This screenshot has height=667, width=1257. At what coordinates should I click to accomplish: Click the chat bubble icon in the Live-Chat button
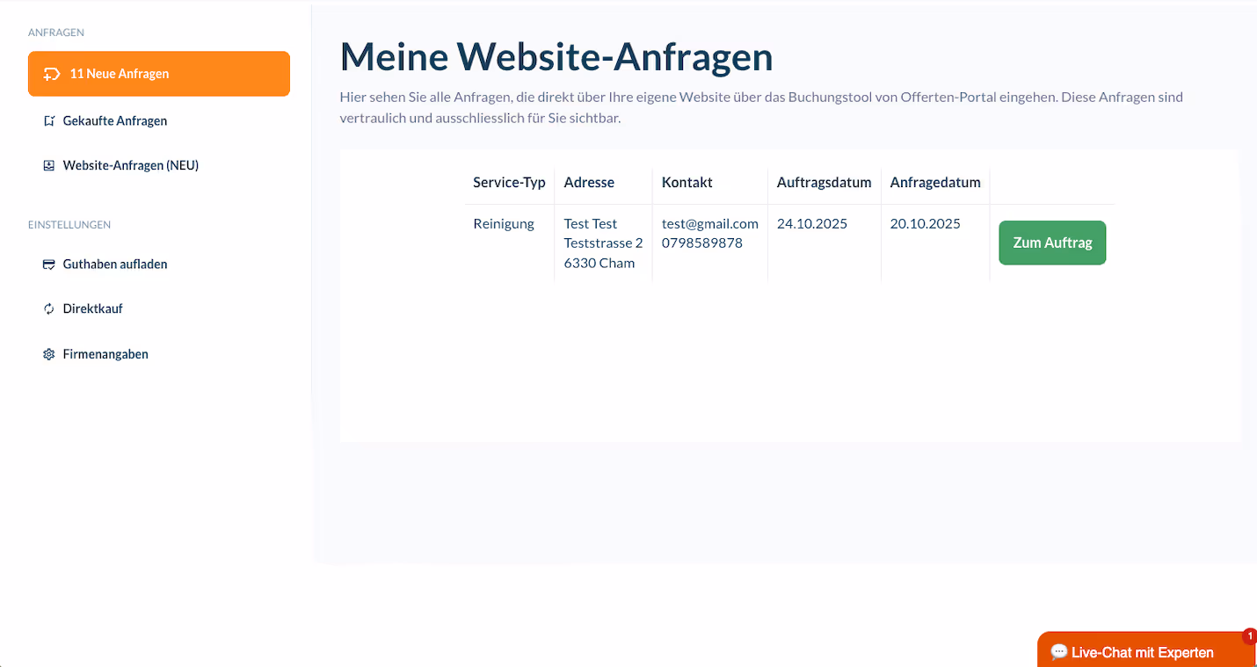coord(1059,651)
